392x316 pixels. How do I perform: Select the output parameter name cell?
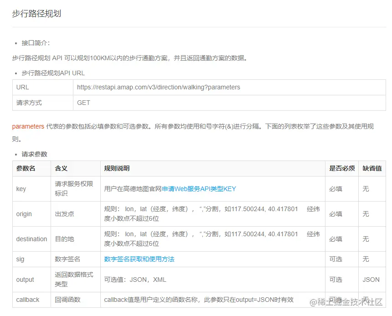click(x=31, y=280)
